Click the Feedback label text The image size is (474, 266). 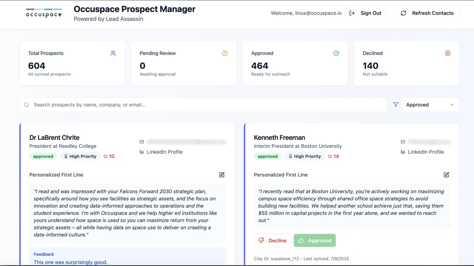pos(44,254)
